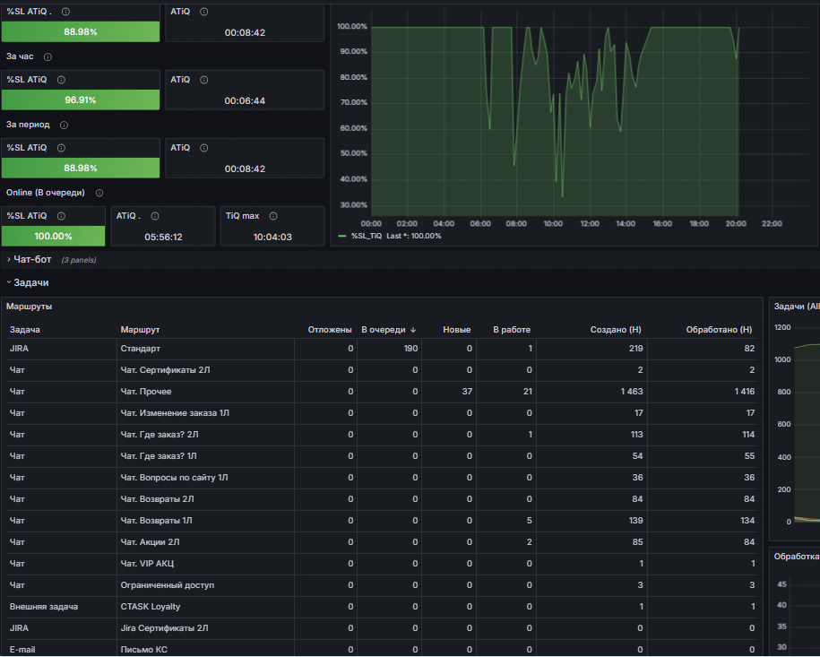Screen dimensions: 820x657
Task: Click the 05:56:12 ATiQ value
Action: 163,237
